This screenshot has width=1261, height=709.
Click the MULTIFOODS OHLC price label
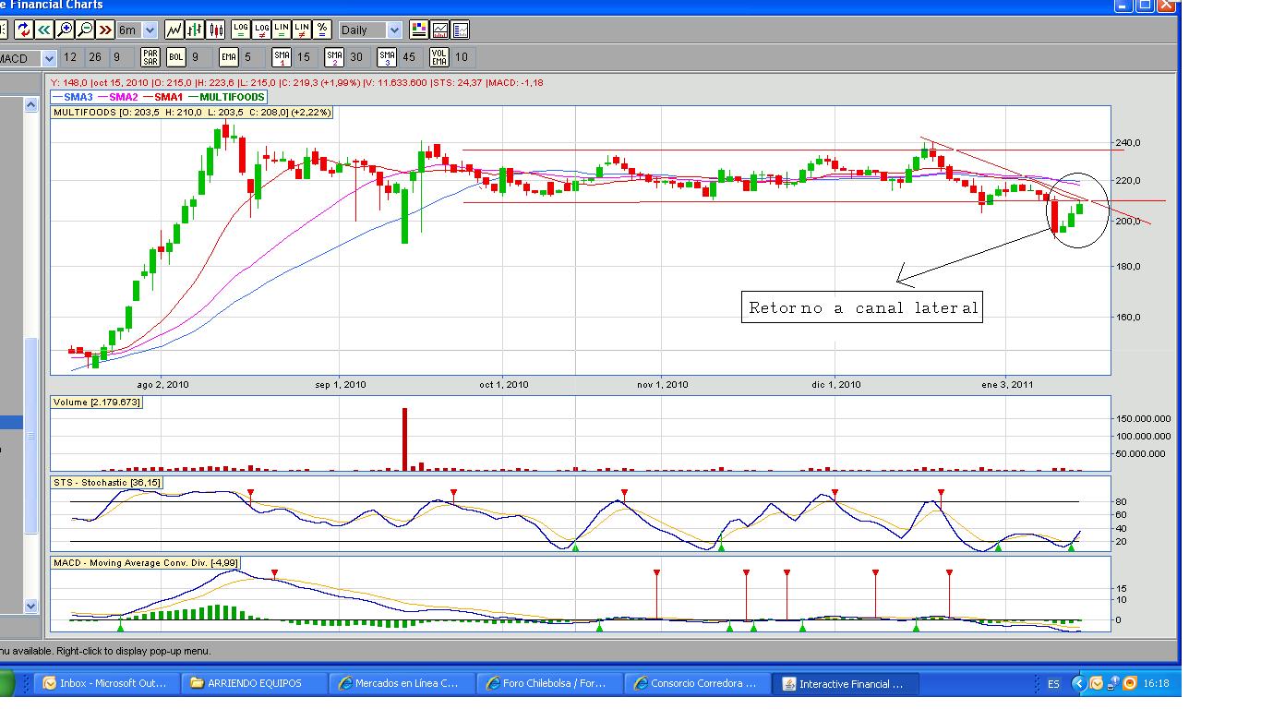pyautogui.click(x=192, y=113)
